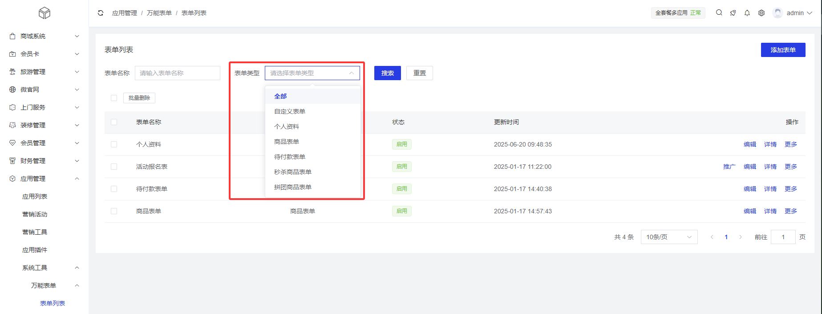Image resolution: width=822 pixels, height=314 pixels.
Task: Open the settings gear in header
Action: tap(761, 13)
